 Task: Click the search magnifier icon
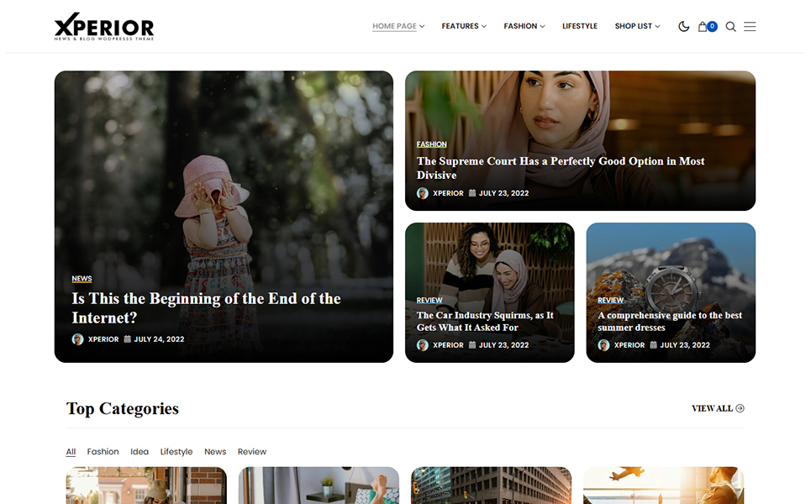[x=730, y=26]
